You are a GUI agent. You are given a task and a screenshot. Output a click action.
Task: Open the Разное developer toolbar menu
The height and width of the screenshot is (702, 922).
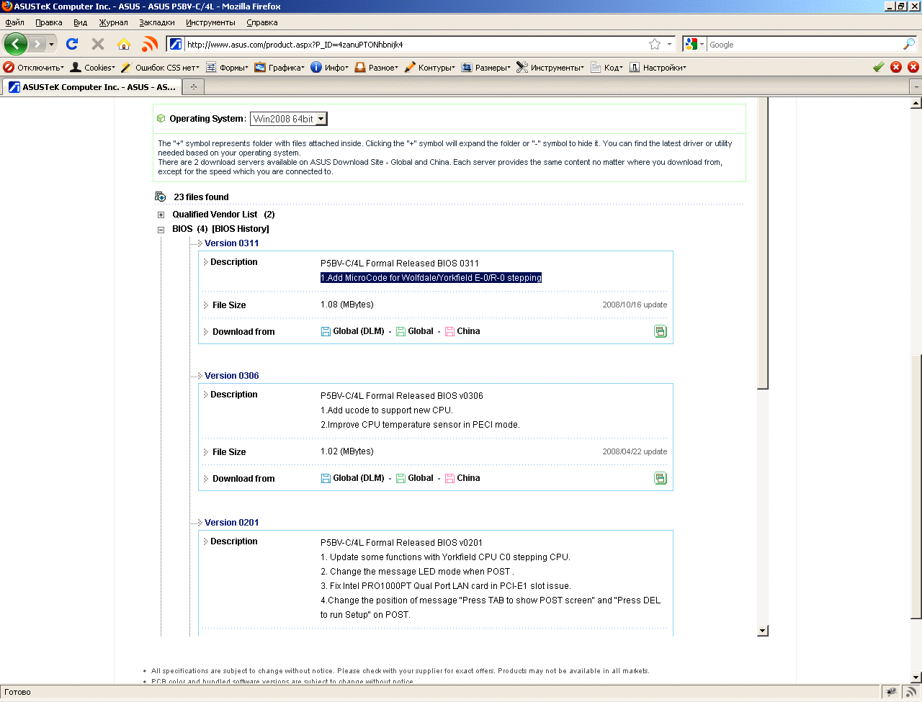pos(376,67)
